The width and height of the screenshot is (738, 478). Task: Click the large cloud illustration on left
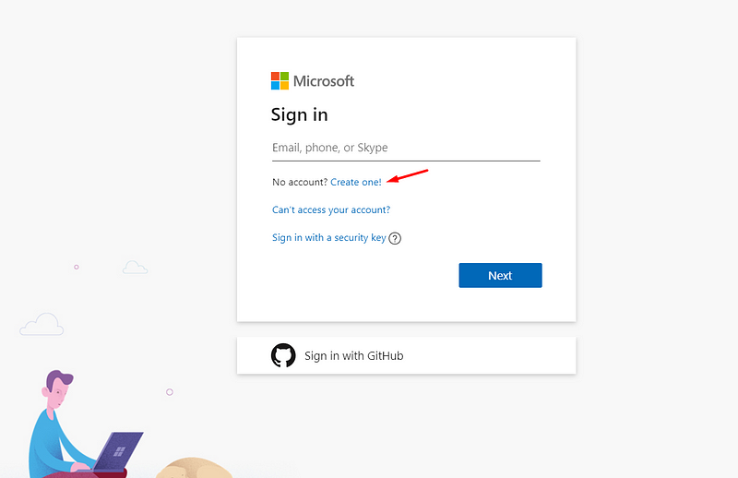[x=42, y=325]
